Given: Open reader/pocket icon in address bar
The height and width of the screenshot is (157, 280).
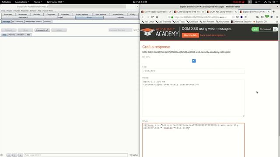Looking at the screenshot, I should coord(237,17).
